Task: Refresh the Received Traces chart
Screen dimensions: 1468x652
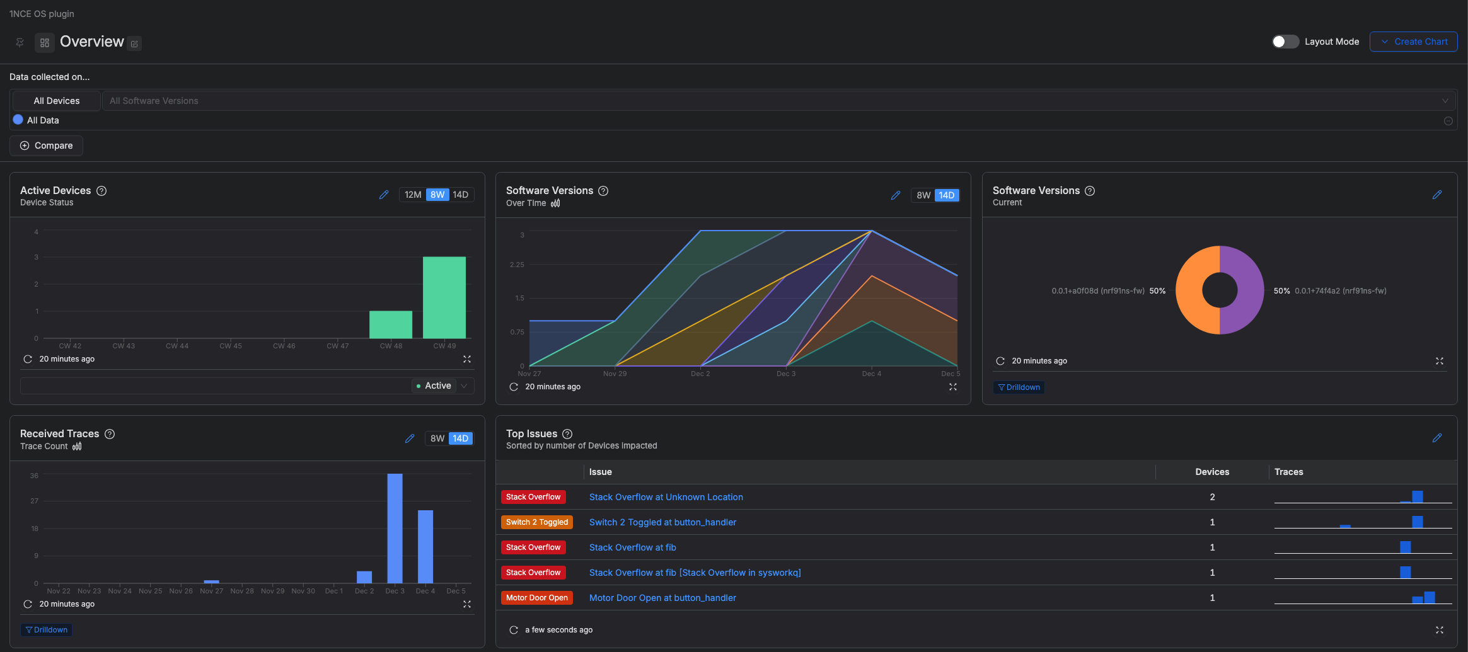Action: tap(28, 604)
